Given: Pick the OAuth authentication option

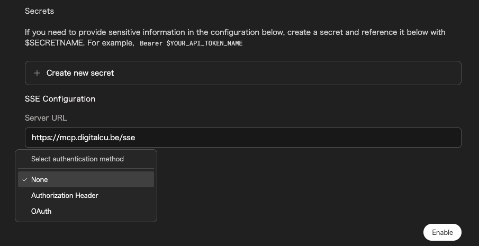Looking at the screenshot, I should click(86, 211).
